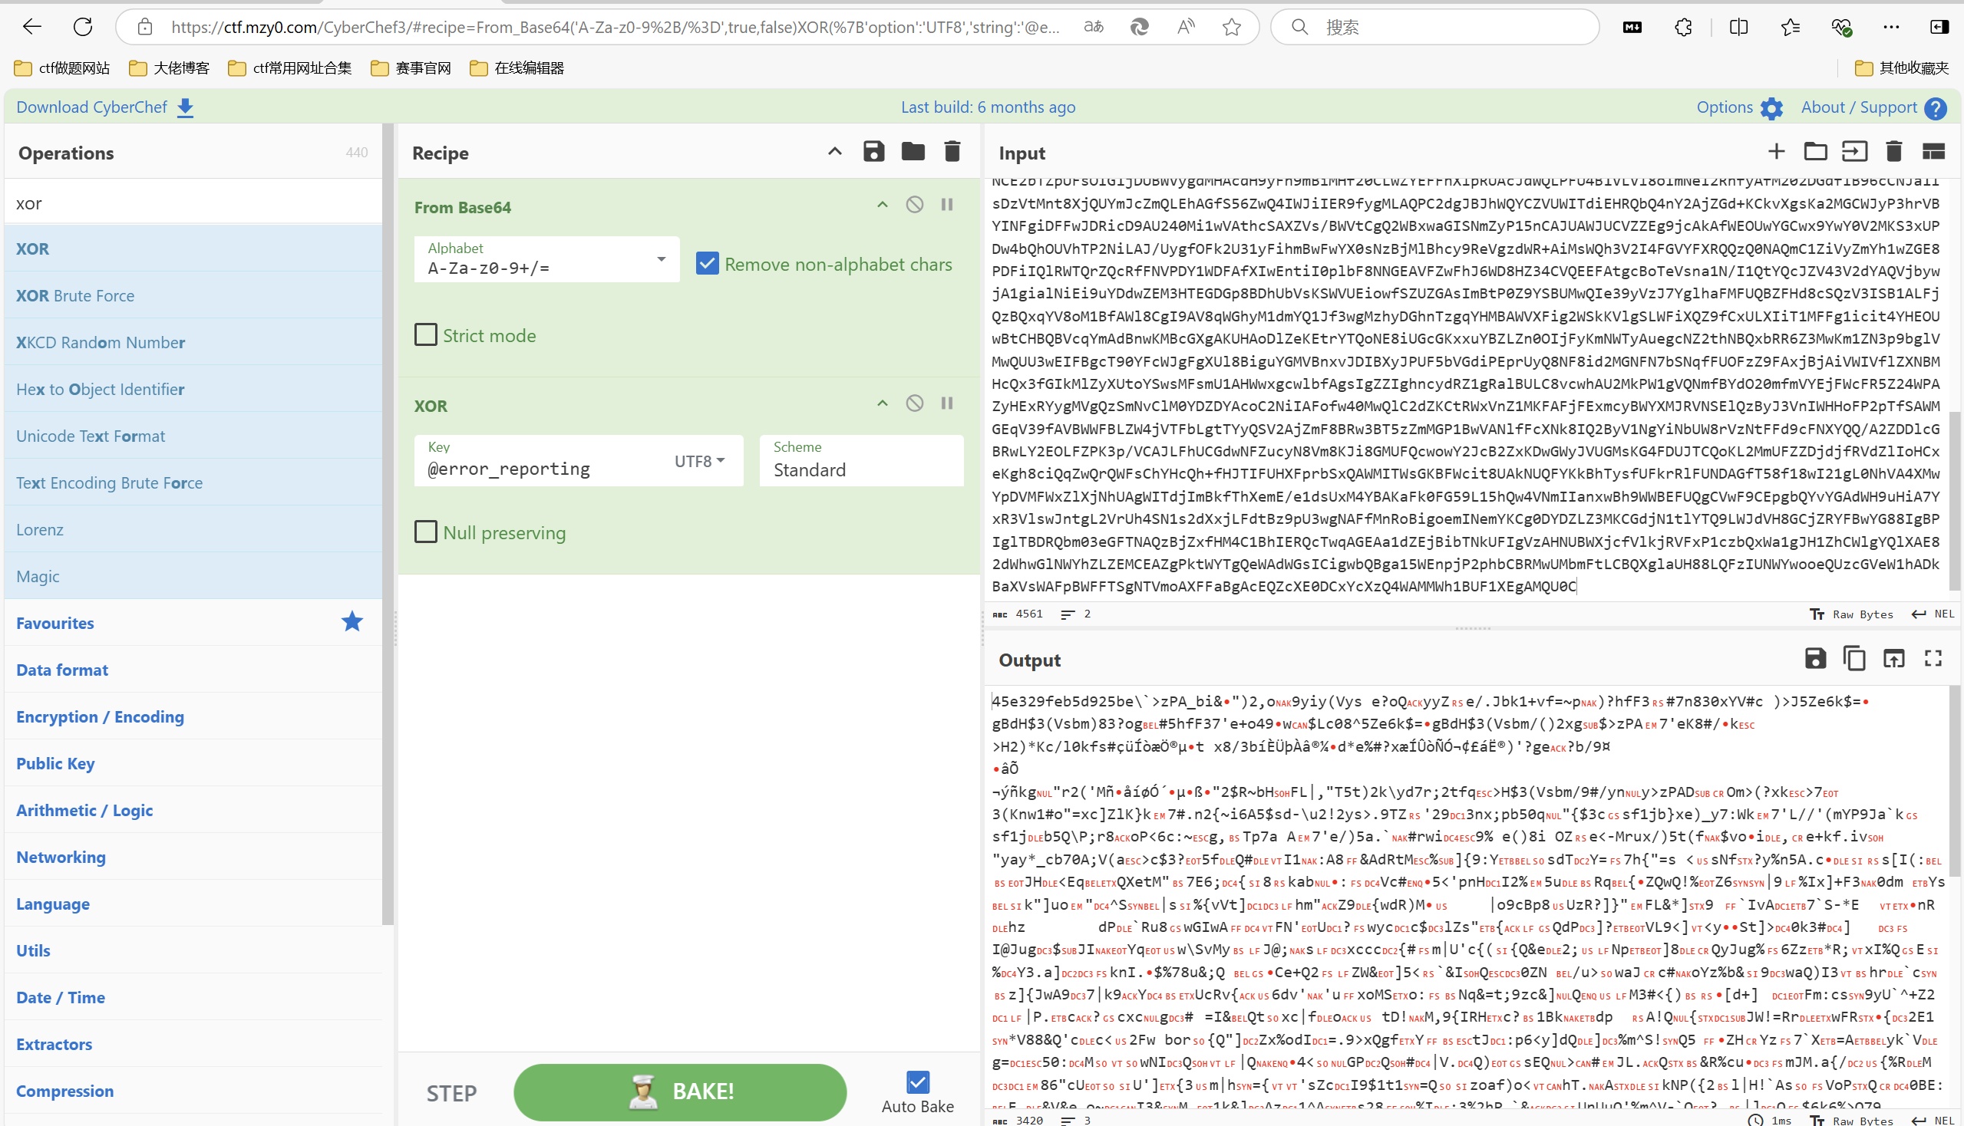Toggle Auto Bake checkbox
Screen dimensions: 1964x1126
[x=918, y=1082]
